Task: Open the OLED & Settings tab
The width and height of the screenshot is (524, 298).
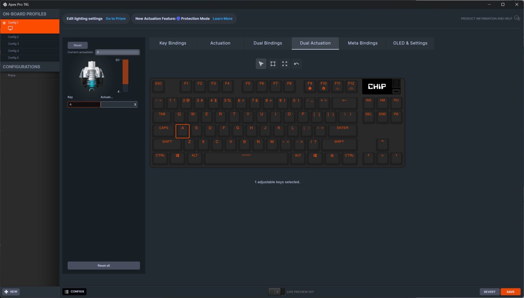Action: coord(410,43)
